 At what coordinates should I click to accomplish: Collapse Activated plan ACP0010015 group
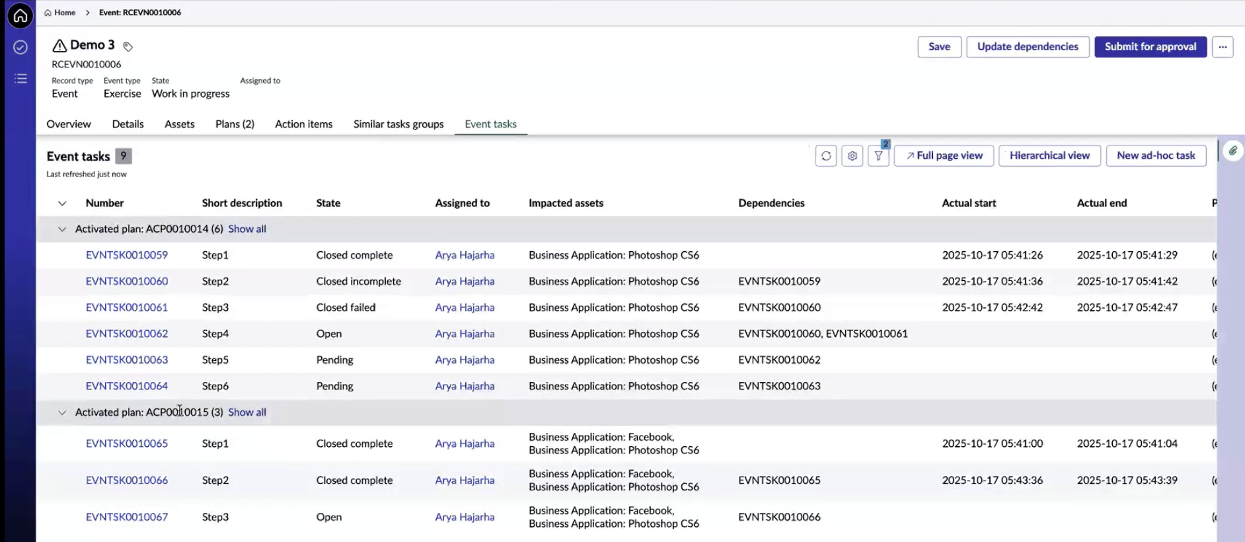62,412
